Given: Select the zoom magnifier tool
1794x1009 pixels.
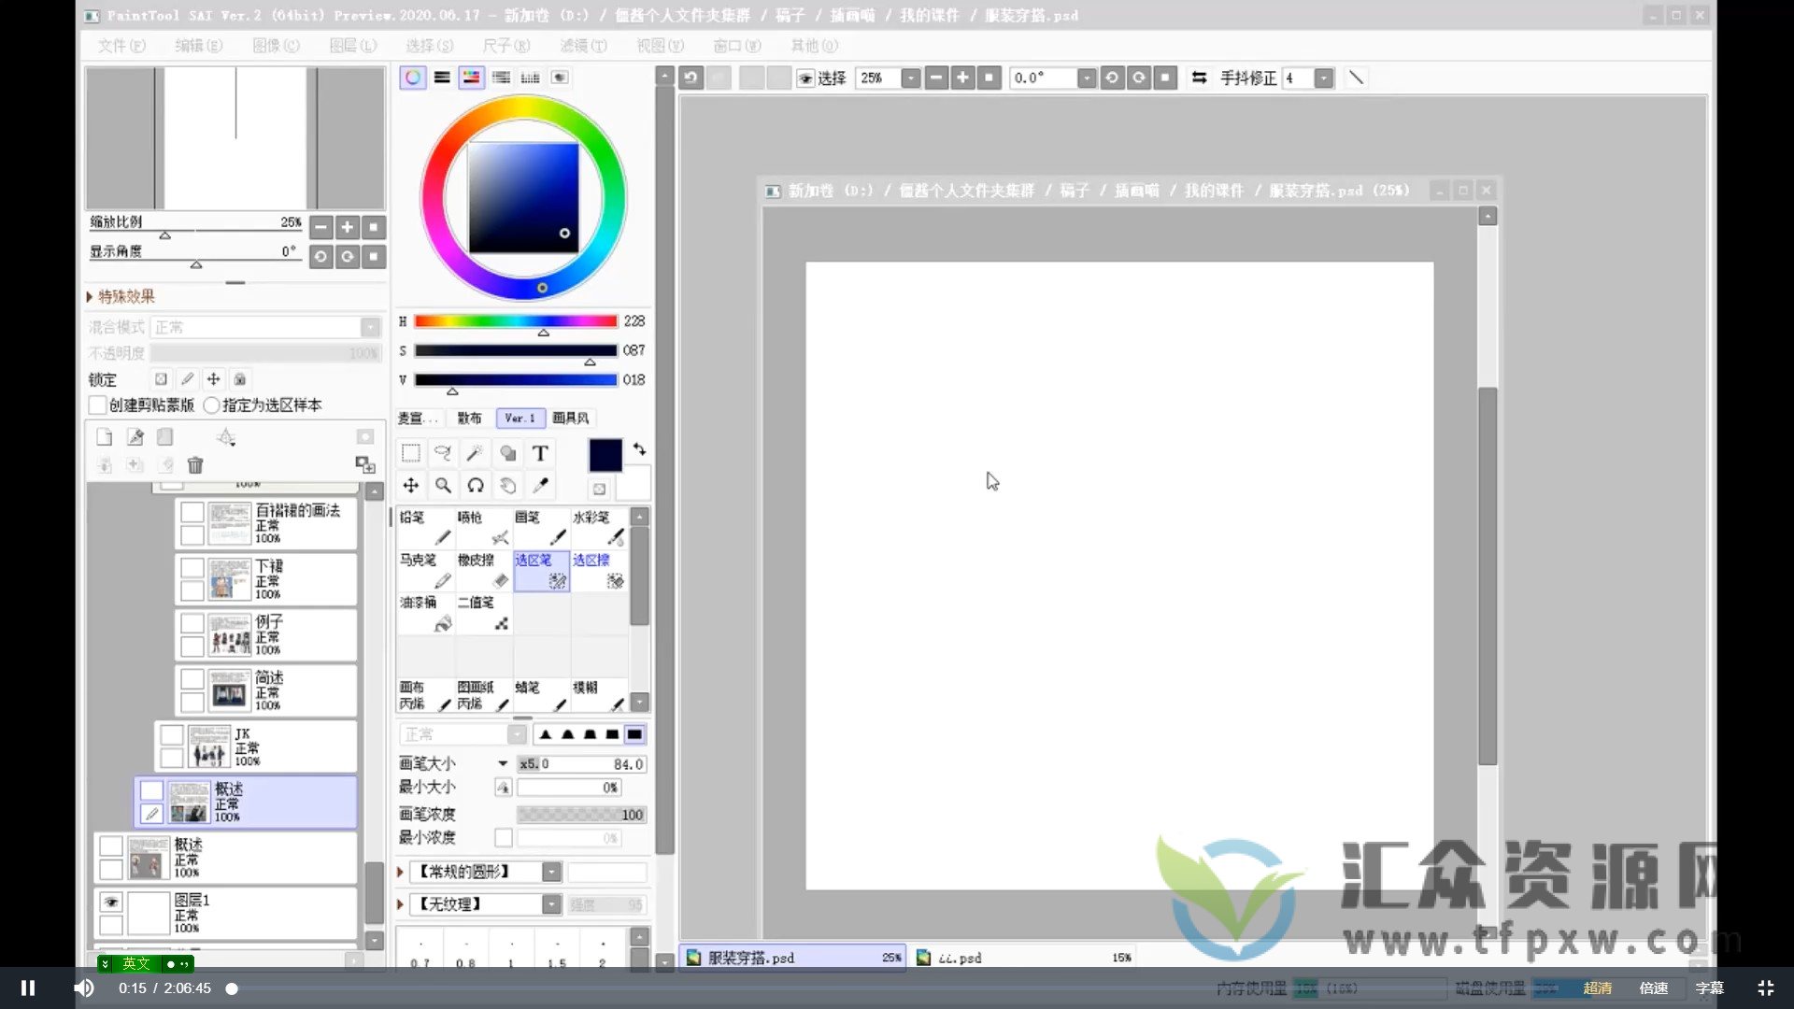Looking at the screenshot, I should pyautogui.click(x=443, y=486).
